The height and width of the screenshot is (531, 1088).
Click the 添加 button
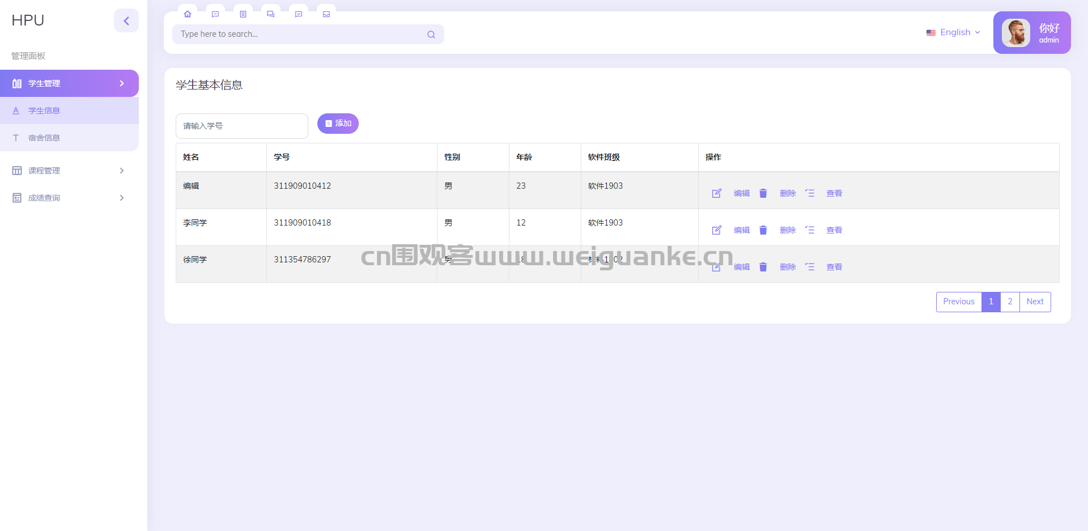338,124
